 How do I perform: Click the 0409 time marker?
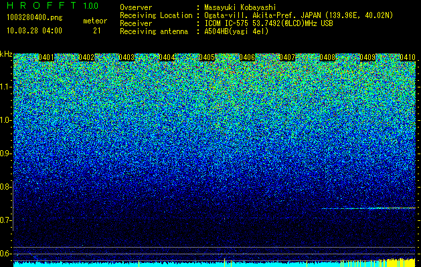click(367, 57)
